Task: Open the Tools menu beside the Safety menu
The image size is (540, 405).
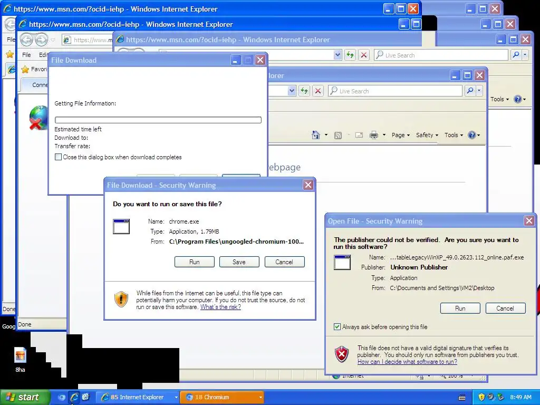Action: (454, 135)
